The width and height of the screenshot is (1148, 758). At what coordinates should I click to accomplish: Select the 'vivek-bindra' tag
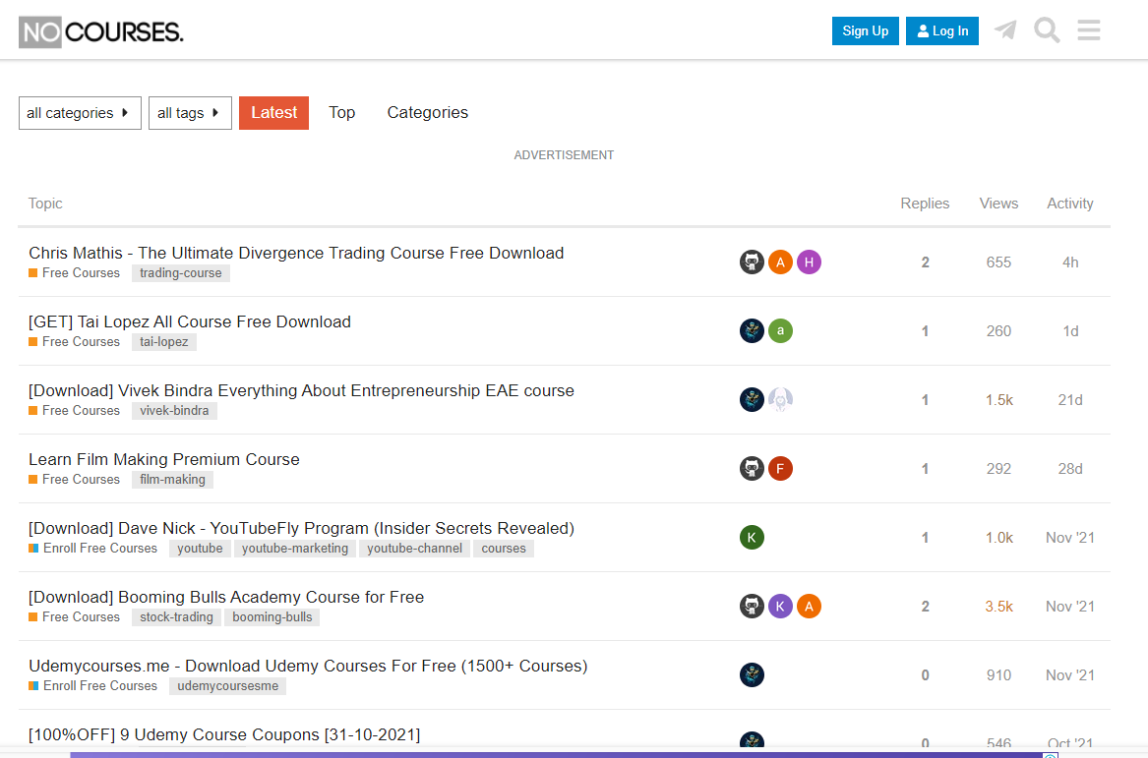174,411
